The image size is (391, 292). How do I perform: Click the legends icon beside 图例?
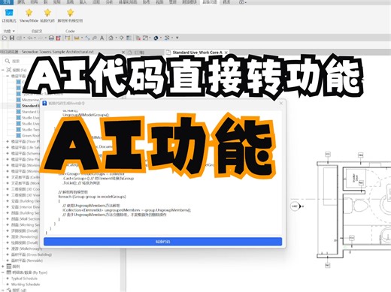coord(9,266)
